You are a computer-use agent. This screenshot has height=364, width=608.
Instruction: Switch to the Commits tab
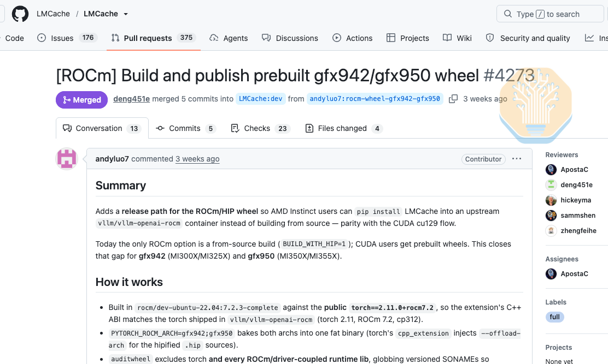tap(185, 128)
